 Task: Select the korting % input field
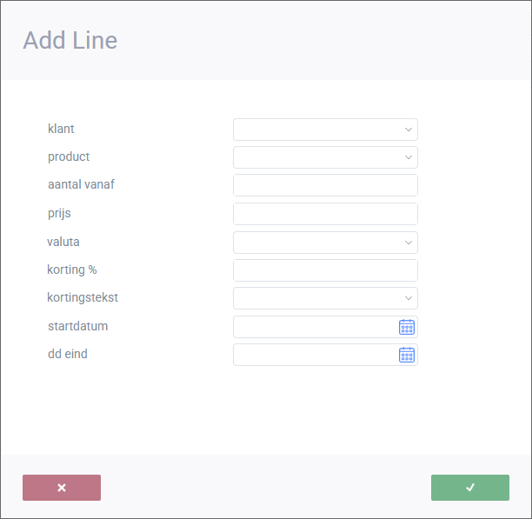325,270
